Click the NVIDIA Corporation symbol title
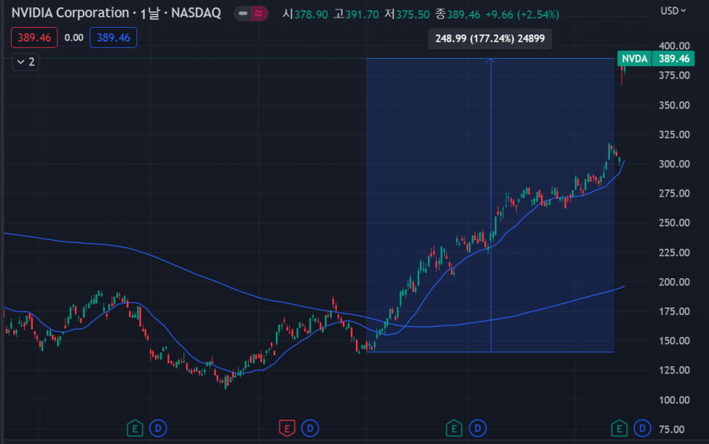The width and height of the screenshot is (709, 444). [70, 13]
